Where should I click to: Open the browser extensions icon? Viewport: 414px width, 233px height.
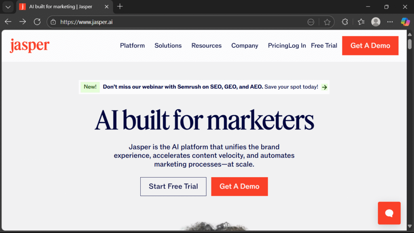(344, 21)
